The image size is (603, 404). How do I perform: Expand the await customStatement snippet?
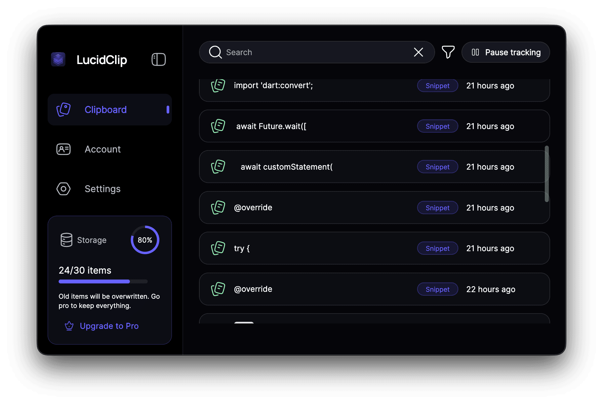click(331, 167)
